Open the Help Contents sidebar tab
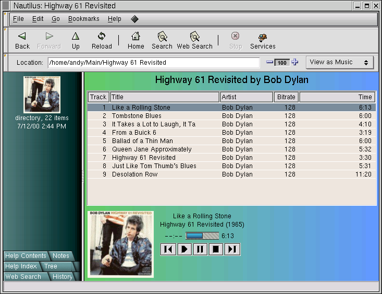 (26, 256)
